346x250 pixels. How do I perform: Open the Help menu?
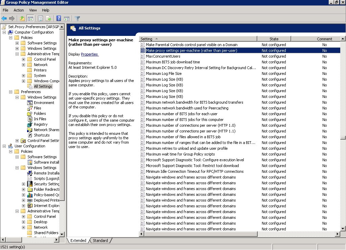coord(46,10)
